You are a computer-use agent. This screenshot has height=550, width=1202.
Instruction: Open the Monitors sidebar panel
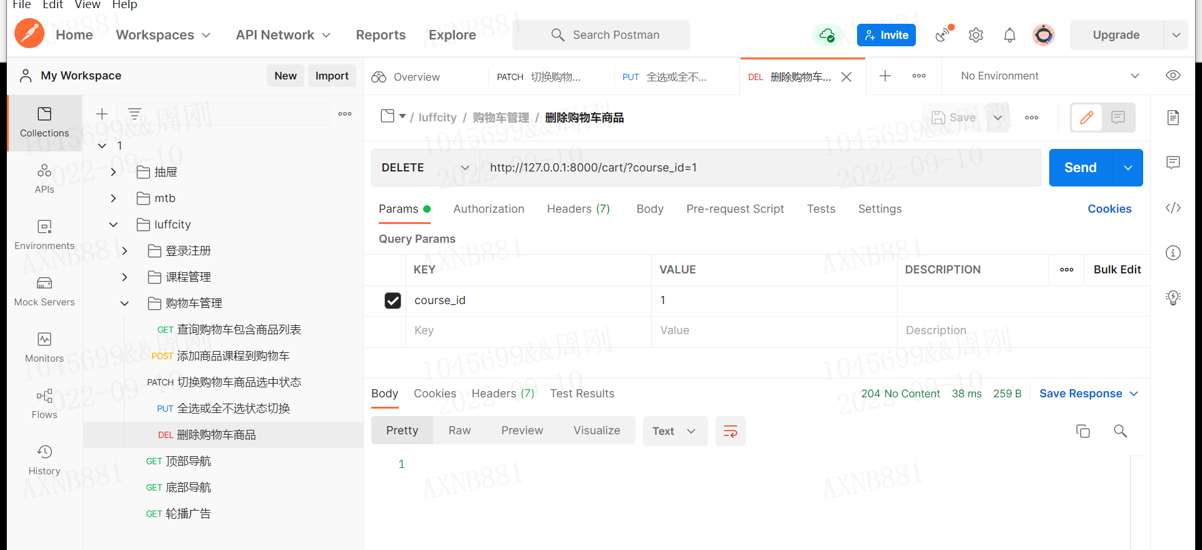click(44, 348)
